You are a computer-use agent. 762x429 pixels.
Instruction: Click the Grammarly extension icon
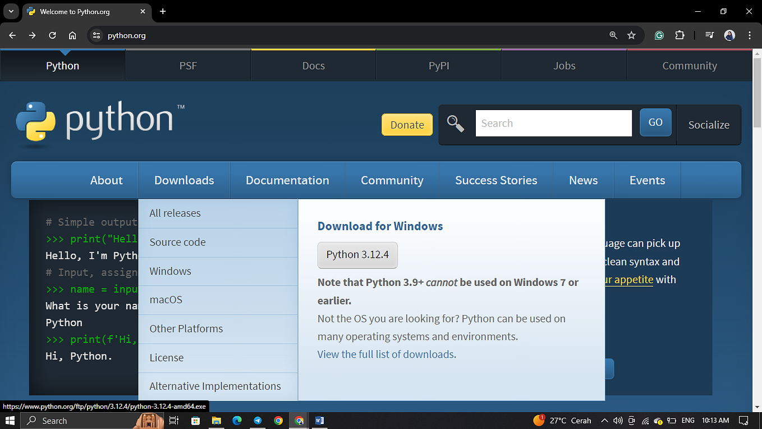click(659, 35)
